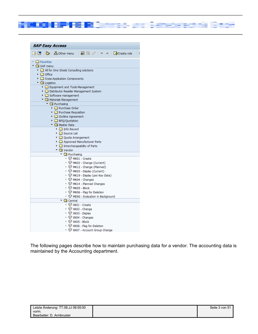Image resolution: width=258 pixels, height=334 pixels.
Task: Expand Outline Agreement folder arrow
Action: click(x=52, y=116)
